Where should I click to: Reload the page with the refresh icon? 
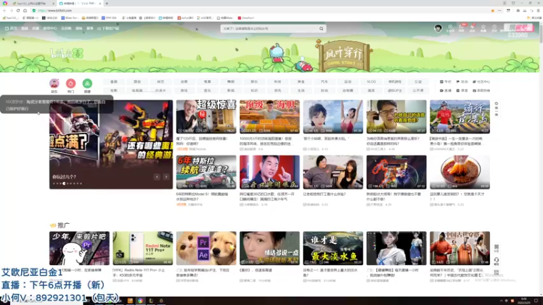point(18,11)
